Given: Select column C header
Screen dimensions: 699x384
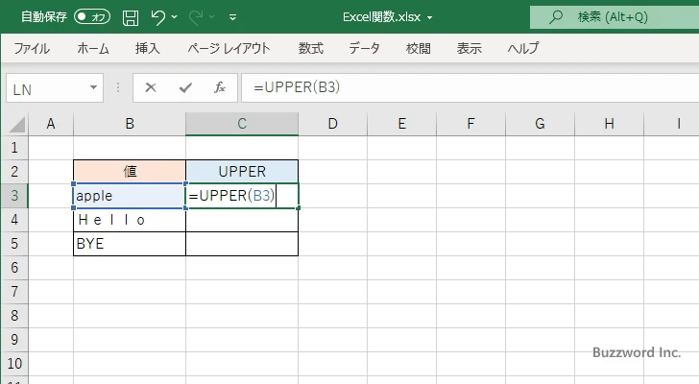Looking at the screenshot, I should click(x=242, y=124).
